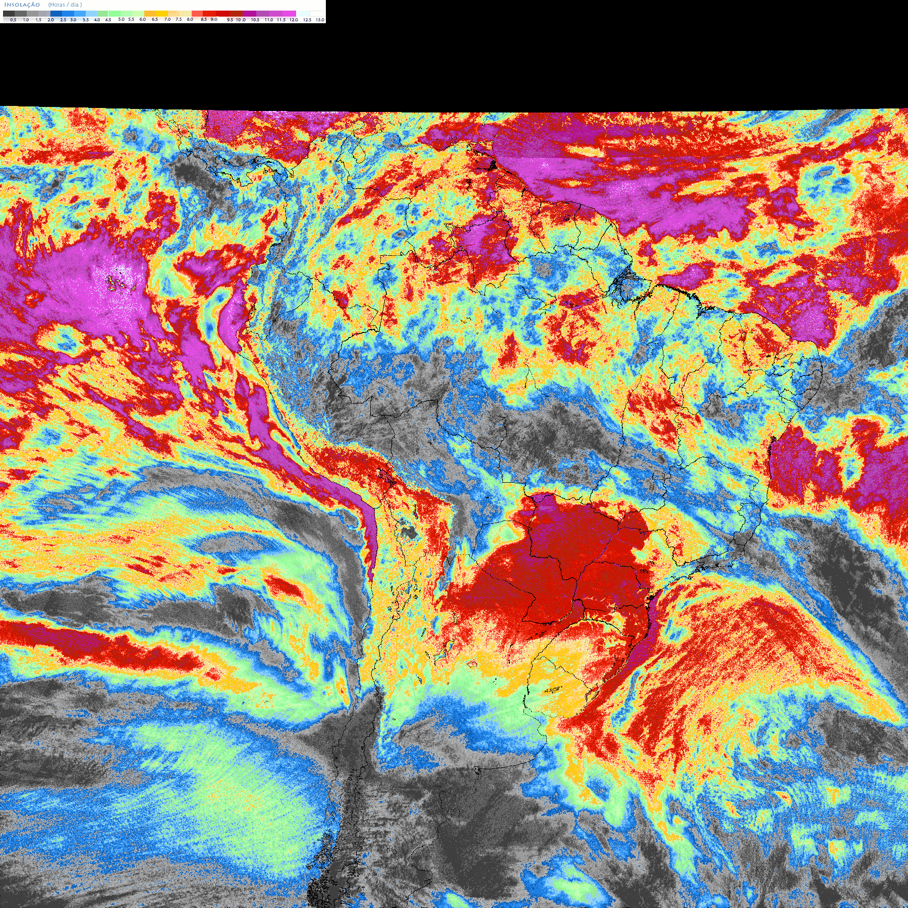Click the "4.5" legend value
Viewport: 908px width, 908px height.
[x=108, y=20]
